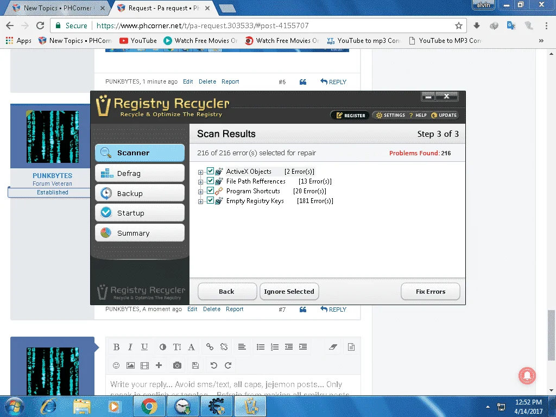Image resolution: width=556 pixels, height=417 pixels.
Task: Switch to the Defrag section
Action: tap(140, 173)
